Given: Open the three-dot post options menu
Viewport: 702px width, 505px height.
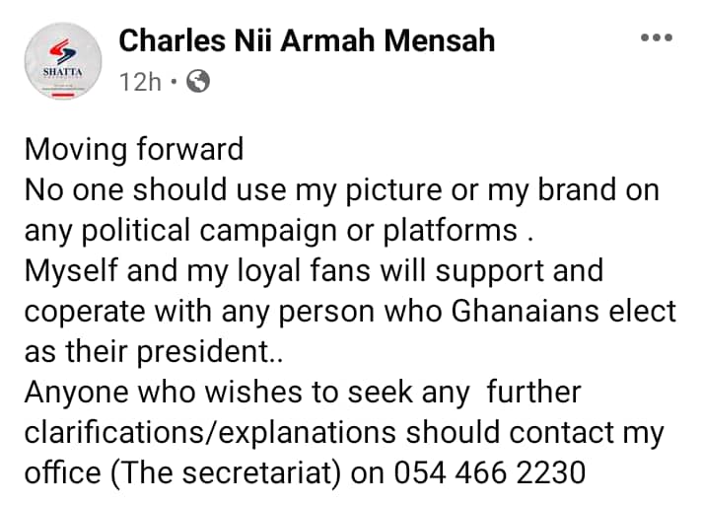Looking at the screenshot, I should pyautogui.click(x=656, y=38).
